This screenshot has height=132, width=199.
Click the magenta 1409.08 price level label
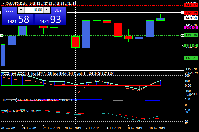click(x=191, y=28)
